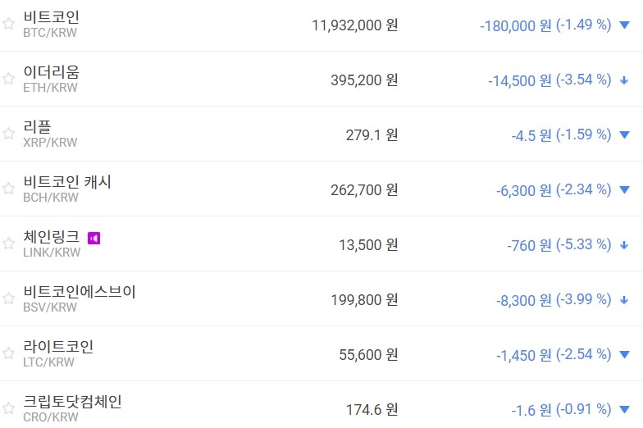Click down triangle on Bitcoin row

[x=624, y=25]
